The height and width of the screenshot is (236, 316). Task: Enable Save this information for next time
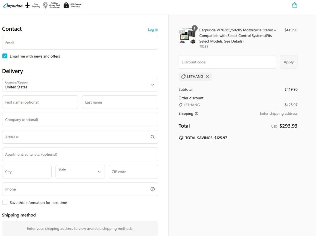click(5, 202)
